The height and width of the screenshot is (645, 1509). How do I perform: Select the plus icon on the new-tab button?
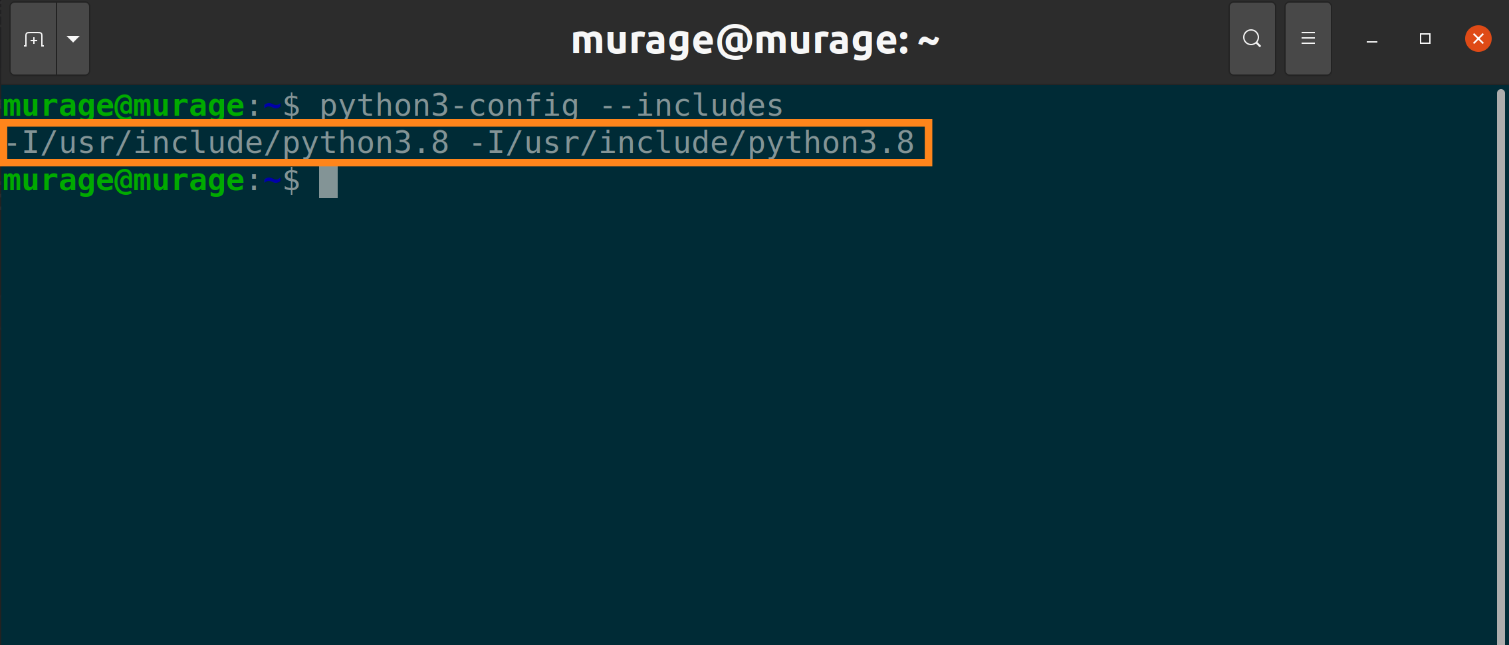[x=33, y=39]
